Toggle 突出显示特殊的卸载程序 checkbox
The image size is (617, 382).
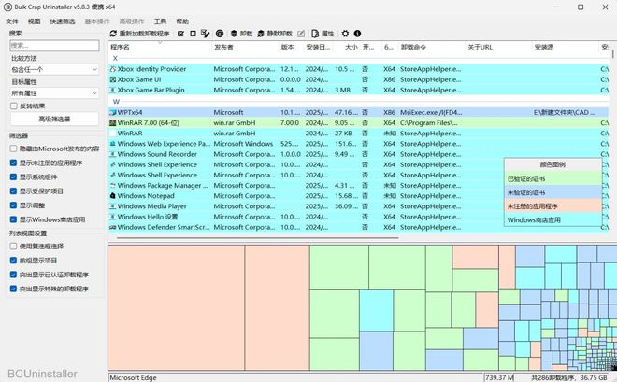13,289
